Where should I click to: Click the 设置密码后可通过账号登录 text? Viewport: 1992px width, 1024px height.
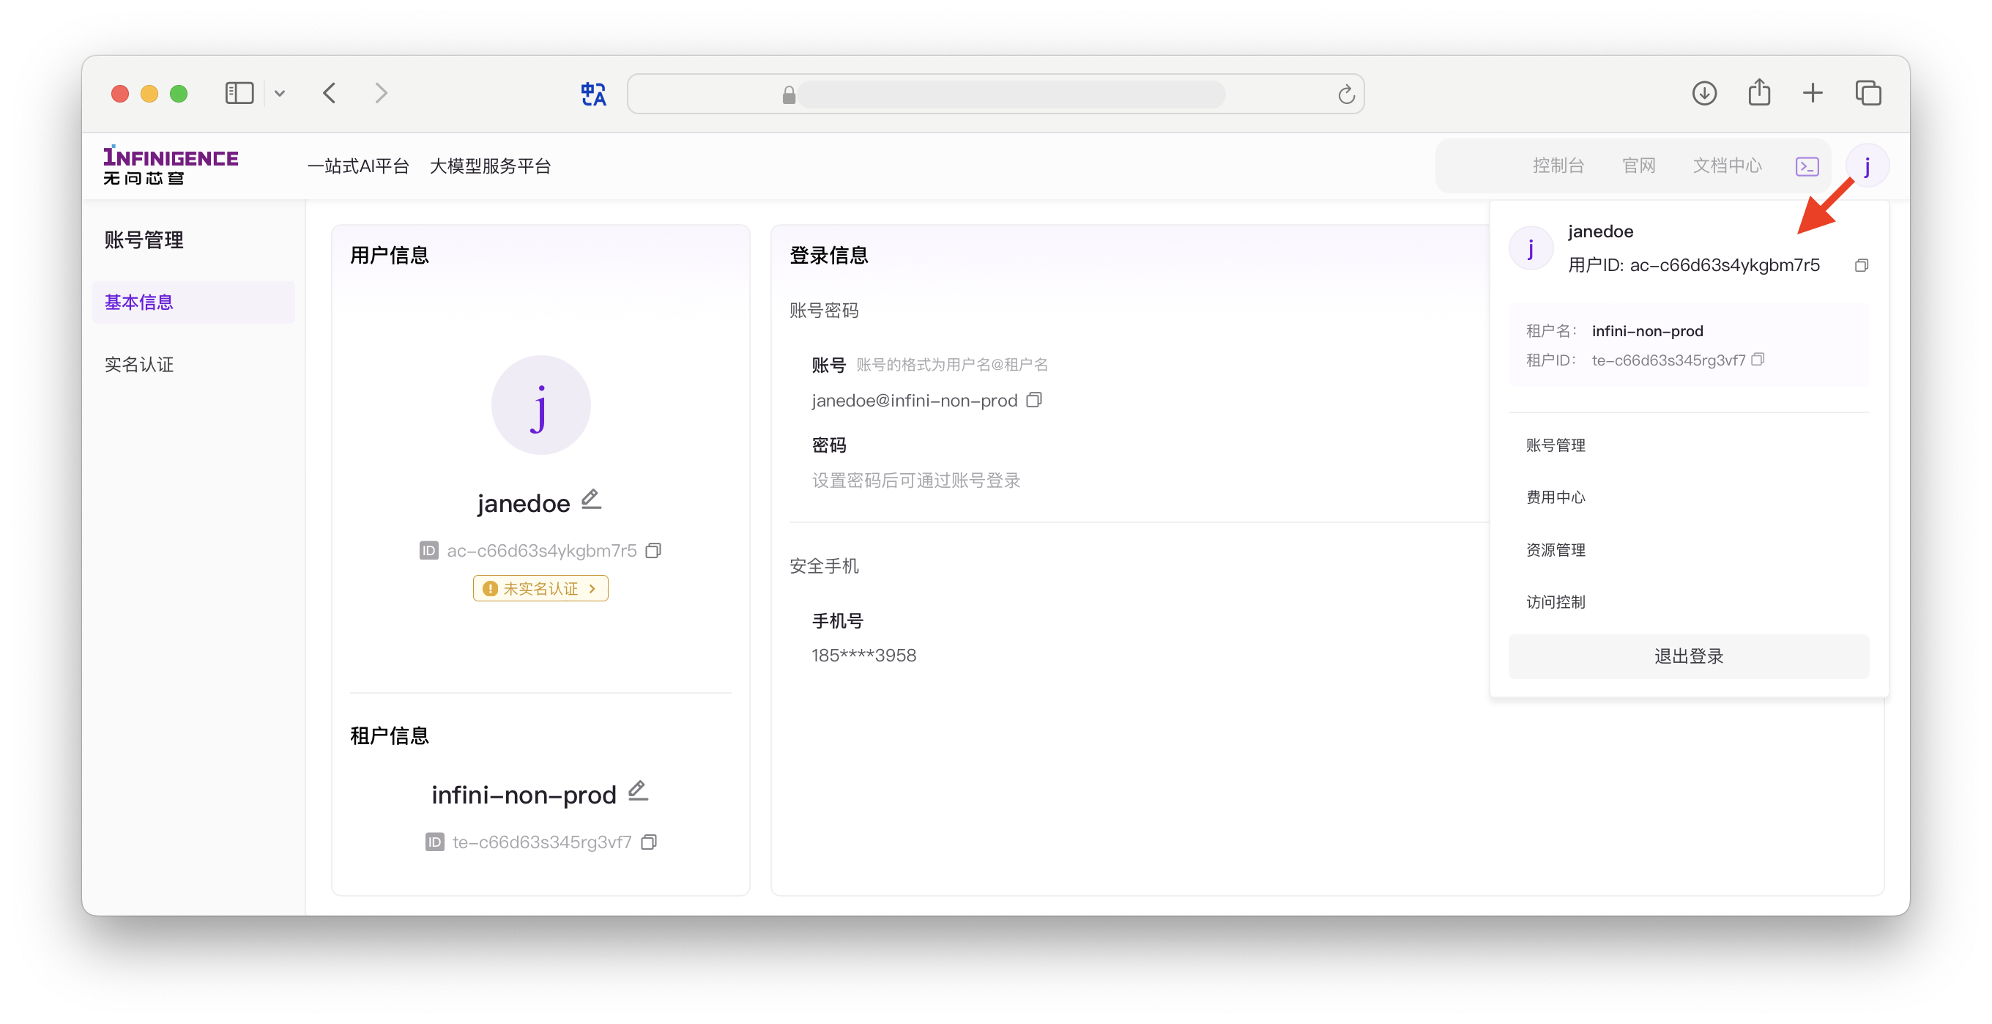(915, 481)
